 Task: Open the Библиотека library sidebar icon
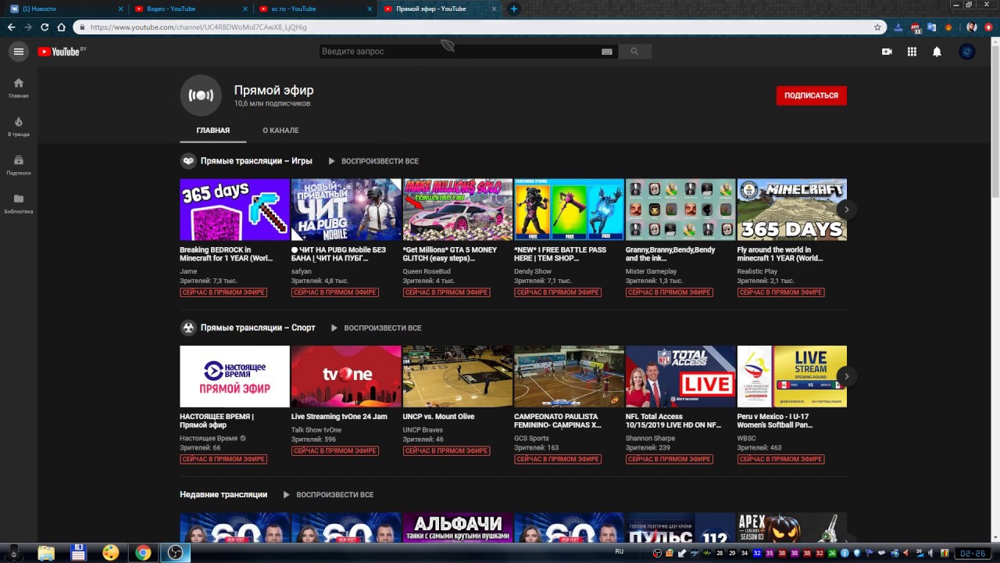click(19, 203)
